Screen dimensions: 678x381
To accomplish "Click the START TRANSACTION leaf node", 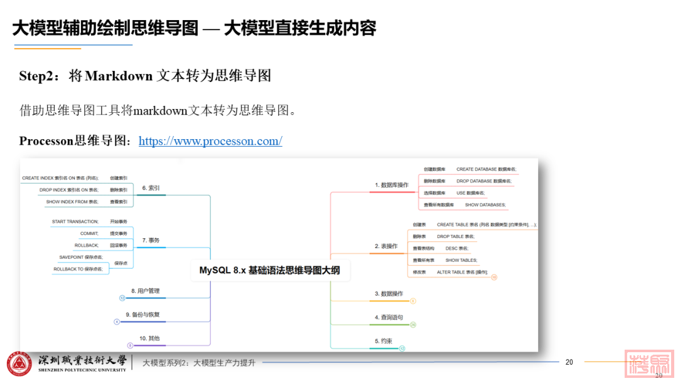I will click(75, 222).
